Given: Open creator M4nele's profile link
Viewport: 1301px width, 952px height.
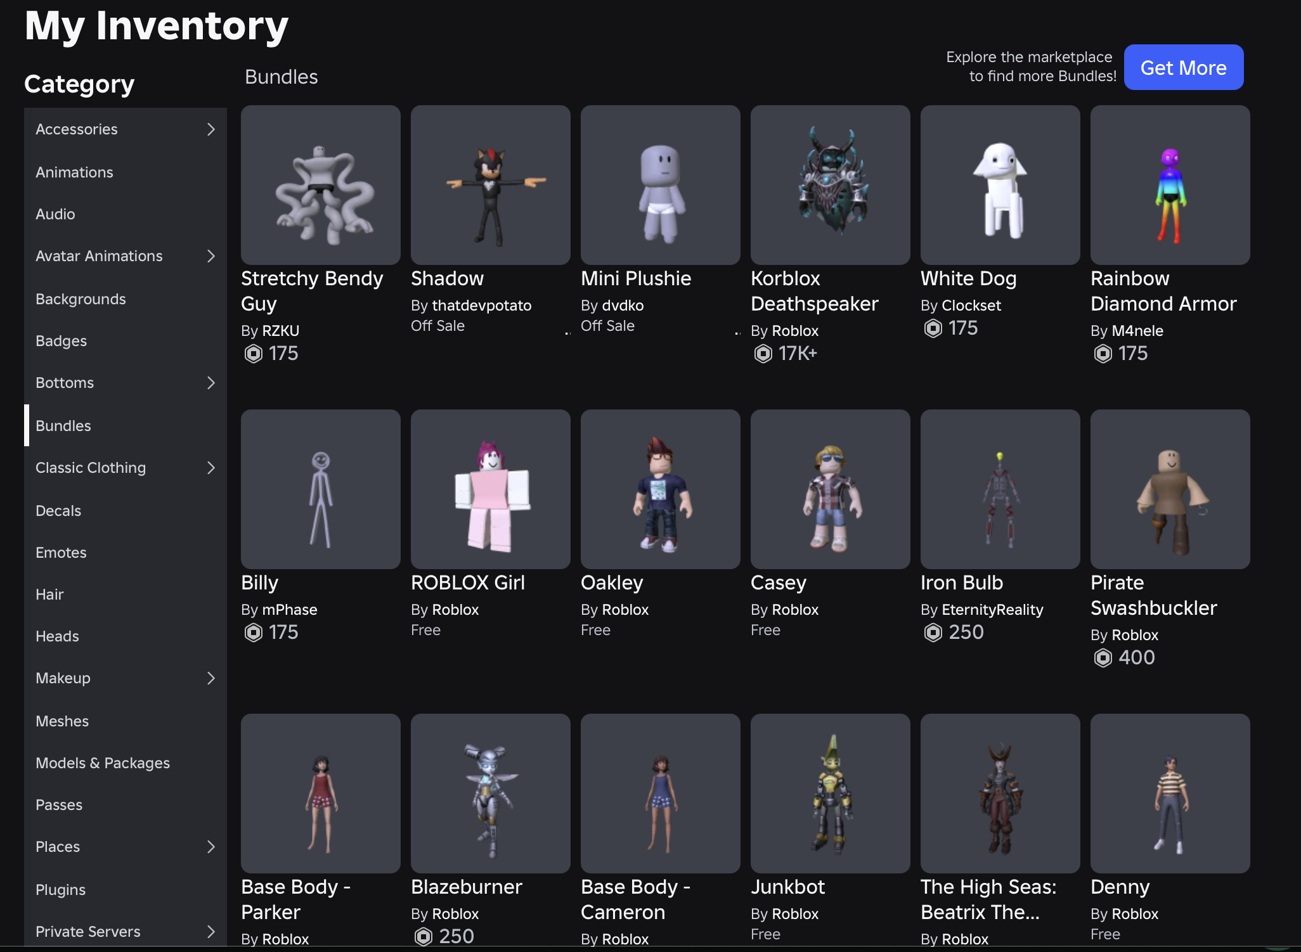Looking at the screenshot, I should [1138, 331].
